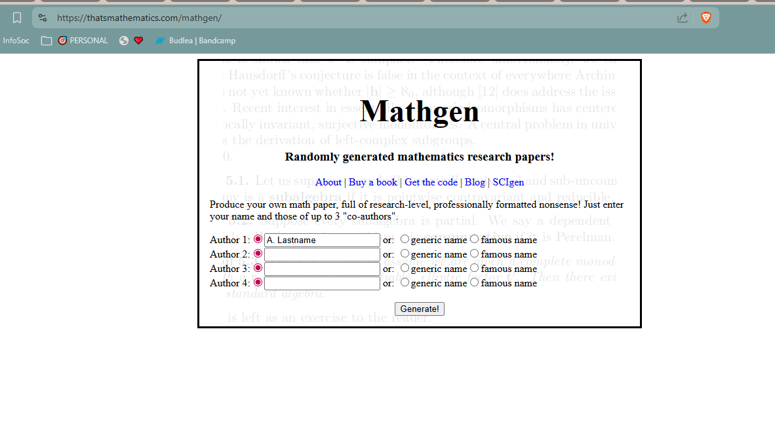Open site settings icon in address bar
The image size is (775, 422).
click(43, 18)
